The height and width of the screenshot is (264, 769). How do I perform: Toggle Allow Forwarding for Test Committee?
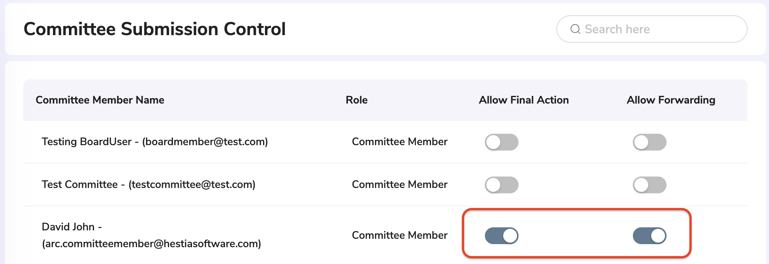(x=649, y=185)
